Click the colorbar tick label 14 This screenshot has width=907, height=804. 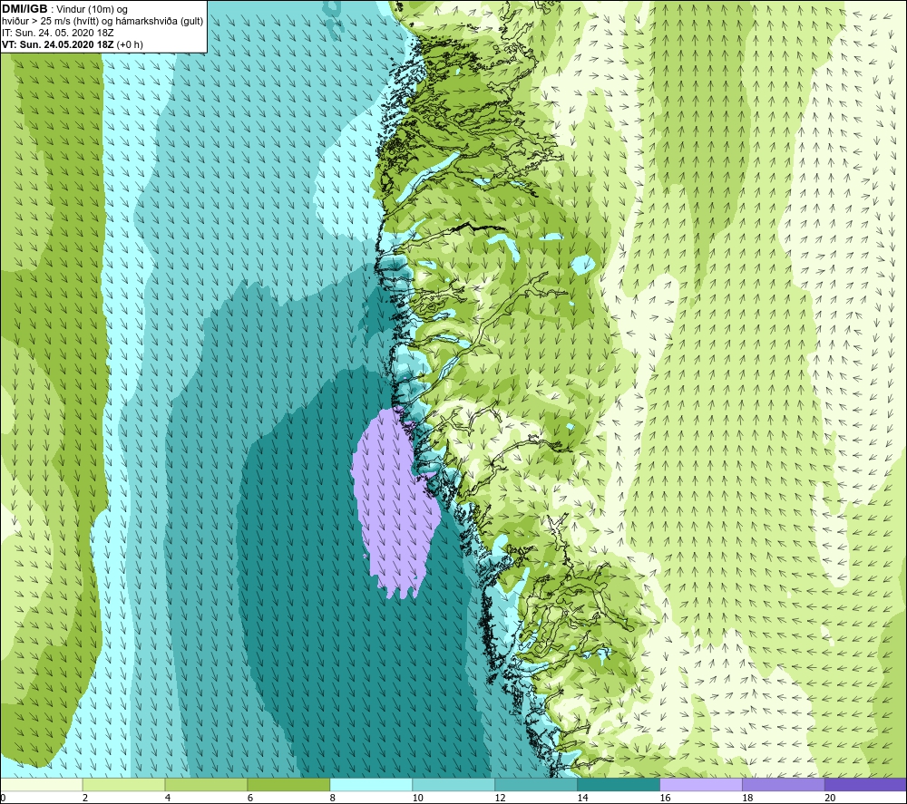click(582, 798)
